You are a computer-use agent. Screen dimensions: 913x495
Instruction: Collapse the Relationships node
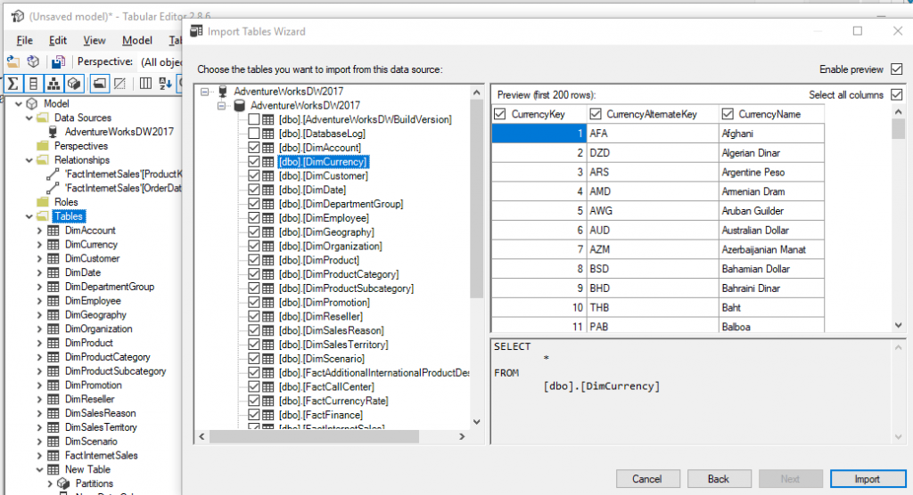click(x=29, y=160)
